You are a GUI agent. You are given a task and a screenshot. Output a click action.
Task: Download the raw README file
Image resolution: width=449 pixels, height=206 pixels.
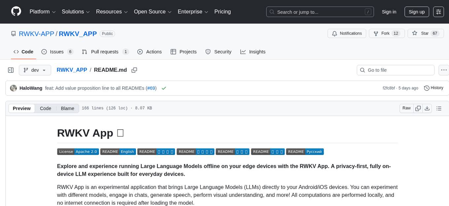(427, 108)
